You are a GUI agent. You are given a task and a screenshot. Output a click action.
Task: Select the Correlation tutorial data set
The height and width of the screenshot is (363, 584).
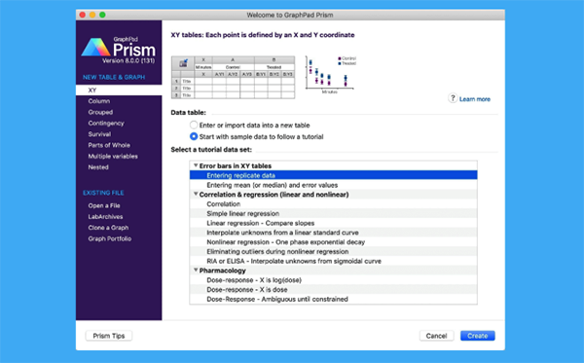pos(333,204)
